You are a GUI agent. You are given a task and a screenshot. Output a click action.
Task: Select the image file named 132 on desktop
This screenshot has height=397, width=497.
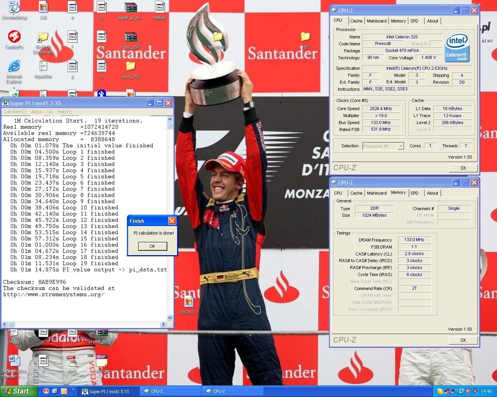click(43, 10)
